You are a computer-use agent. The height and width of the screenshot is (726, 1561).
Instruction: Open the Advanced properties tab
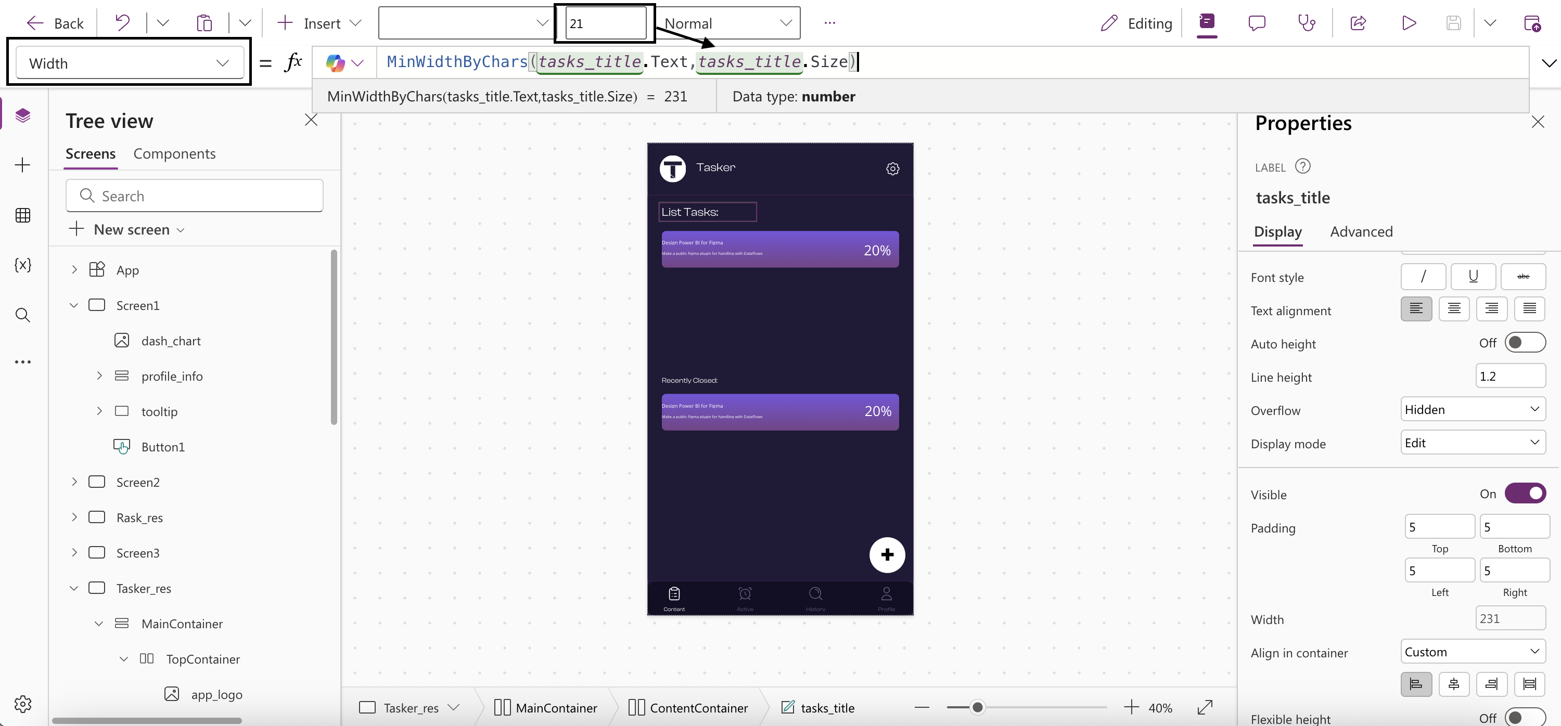pyautogui.click(x=1361, y=232)
